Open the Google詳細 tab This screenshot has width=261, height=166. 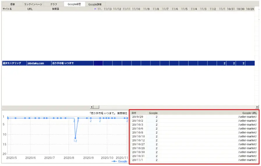coord(95,4)
